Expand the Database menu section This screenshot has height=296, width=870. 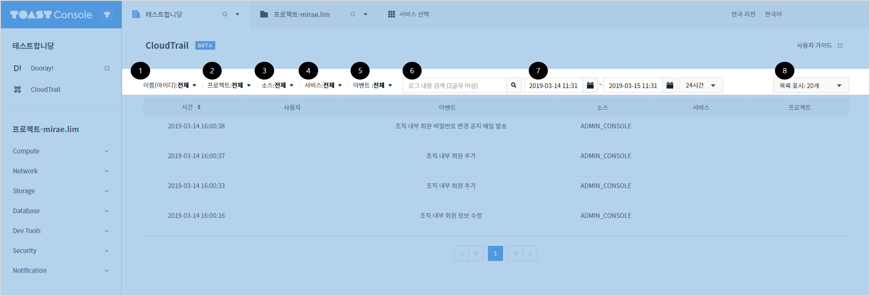point(60,211)
